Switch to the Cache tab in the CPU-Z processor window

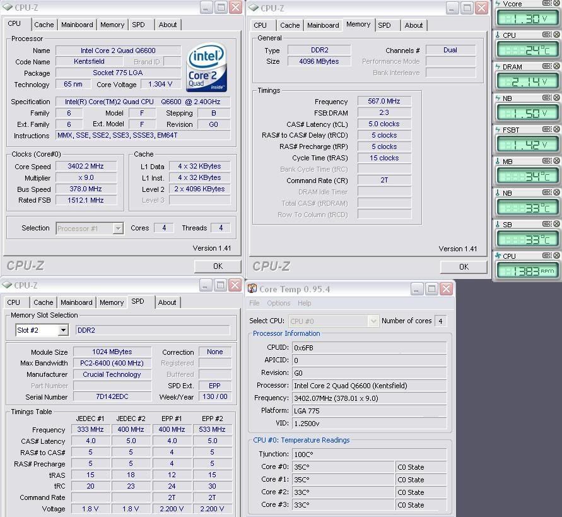click(44, 25)
